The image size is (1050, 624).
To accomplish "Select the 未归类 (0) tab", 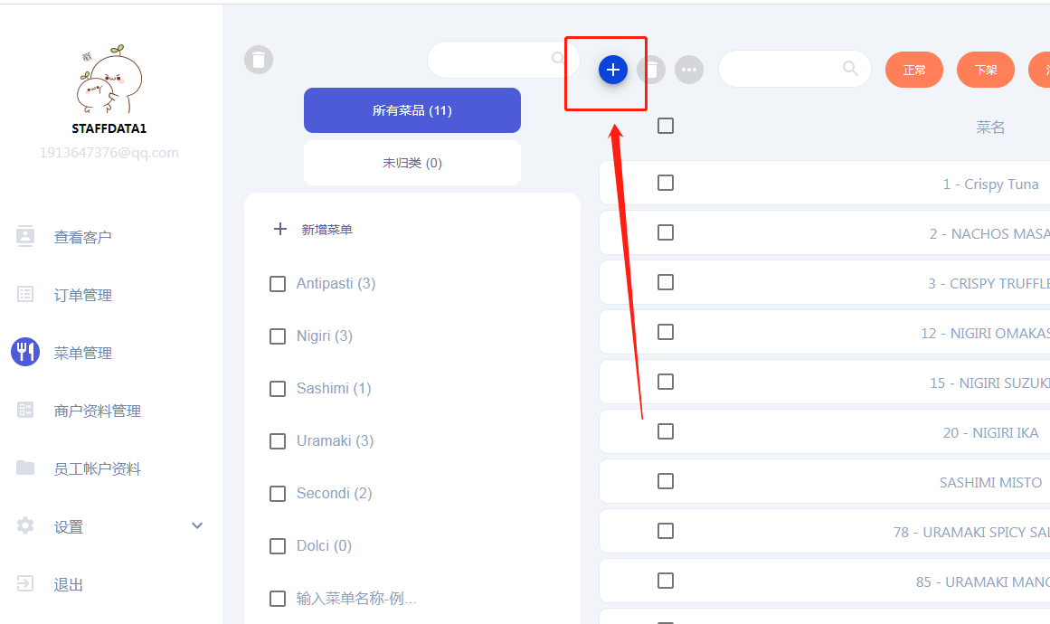I will point(412,163).
